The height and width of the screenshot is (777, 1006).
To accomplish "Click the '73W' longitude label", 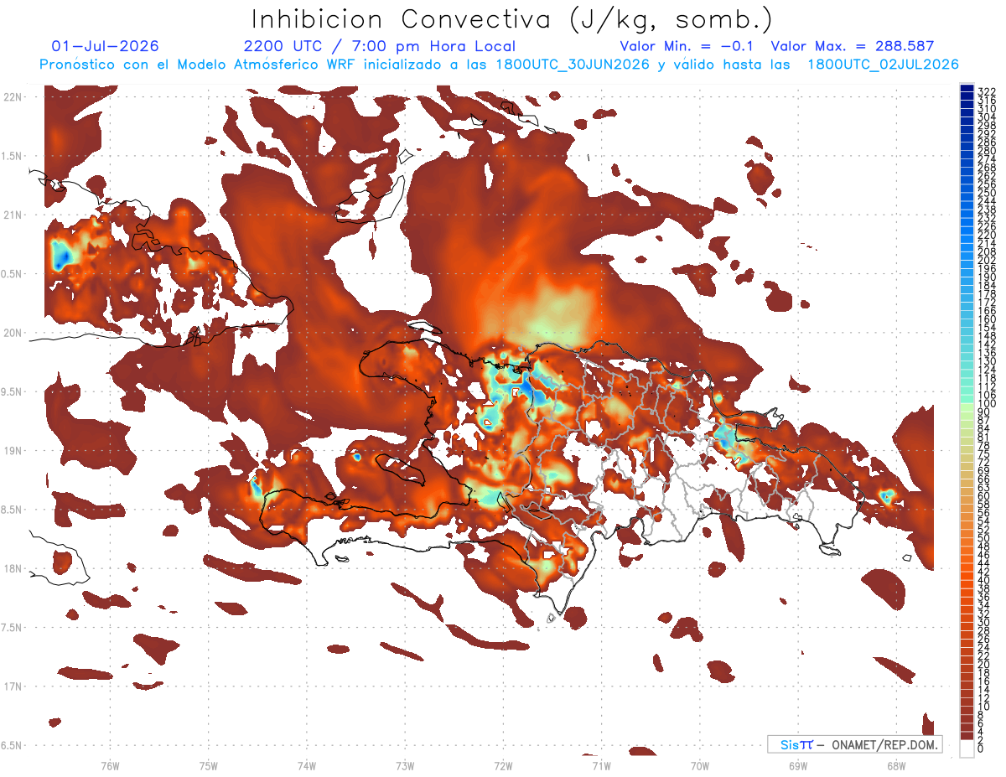I will point(404,765).
